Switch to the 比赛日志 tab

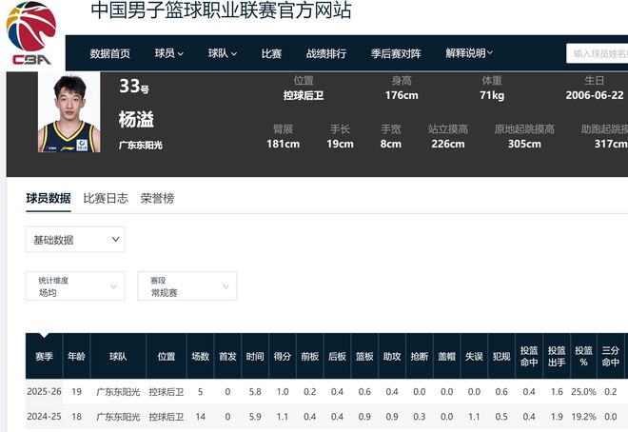(106, 199)
